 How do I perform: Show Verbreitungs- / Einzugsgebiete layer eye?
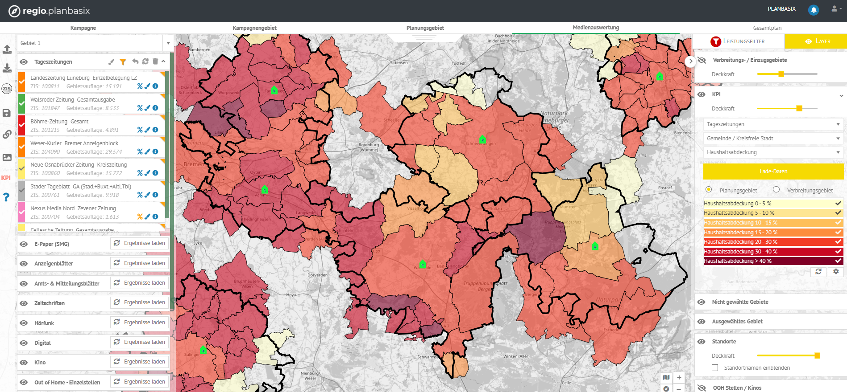(702, 60)
